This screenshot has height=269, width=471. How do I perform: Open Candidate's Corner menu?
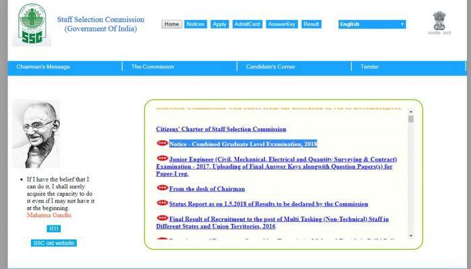click(x=270, y=67)
